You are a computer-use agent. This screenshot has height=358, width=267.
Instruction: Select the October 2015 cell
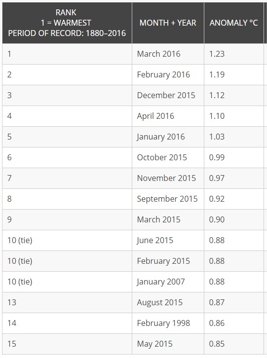click(x=168, y=157)
